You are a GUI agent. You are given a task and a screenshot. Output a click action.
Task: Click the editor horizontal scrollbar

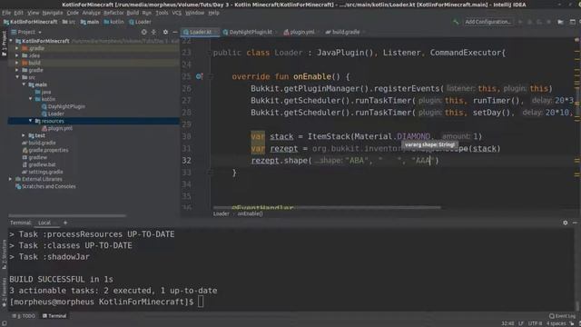coord(327,208)
